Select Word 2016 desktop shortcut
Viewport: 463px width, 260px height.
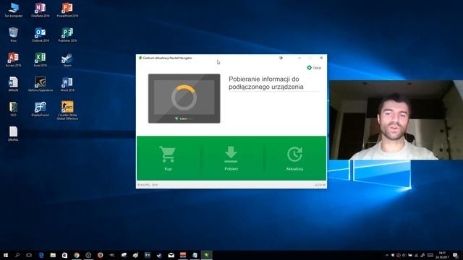point(67,84)
